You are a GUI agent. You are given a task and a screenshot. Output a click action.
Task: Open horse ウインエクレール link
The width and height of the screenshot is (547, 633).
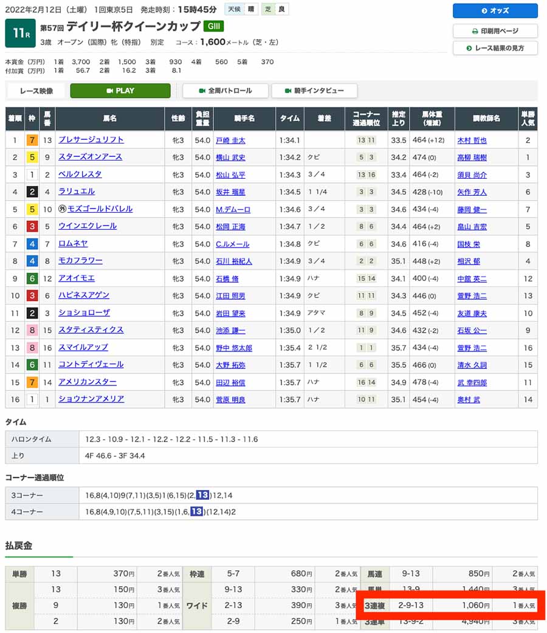pyautogui.click(x=88, y=226)
